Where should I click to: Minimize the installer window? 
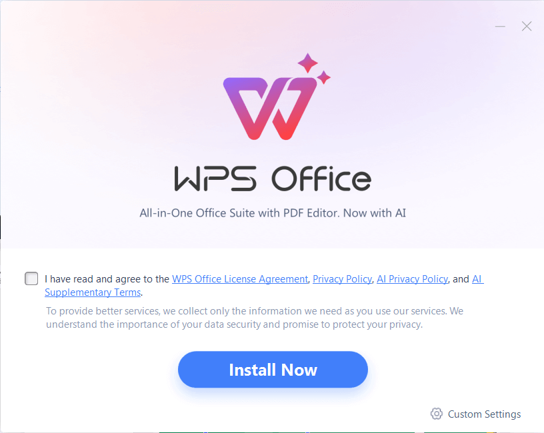click(500, 27)
